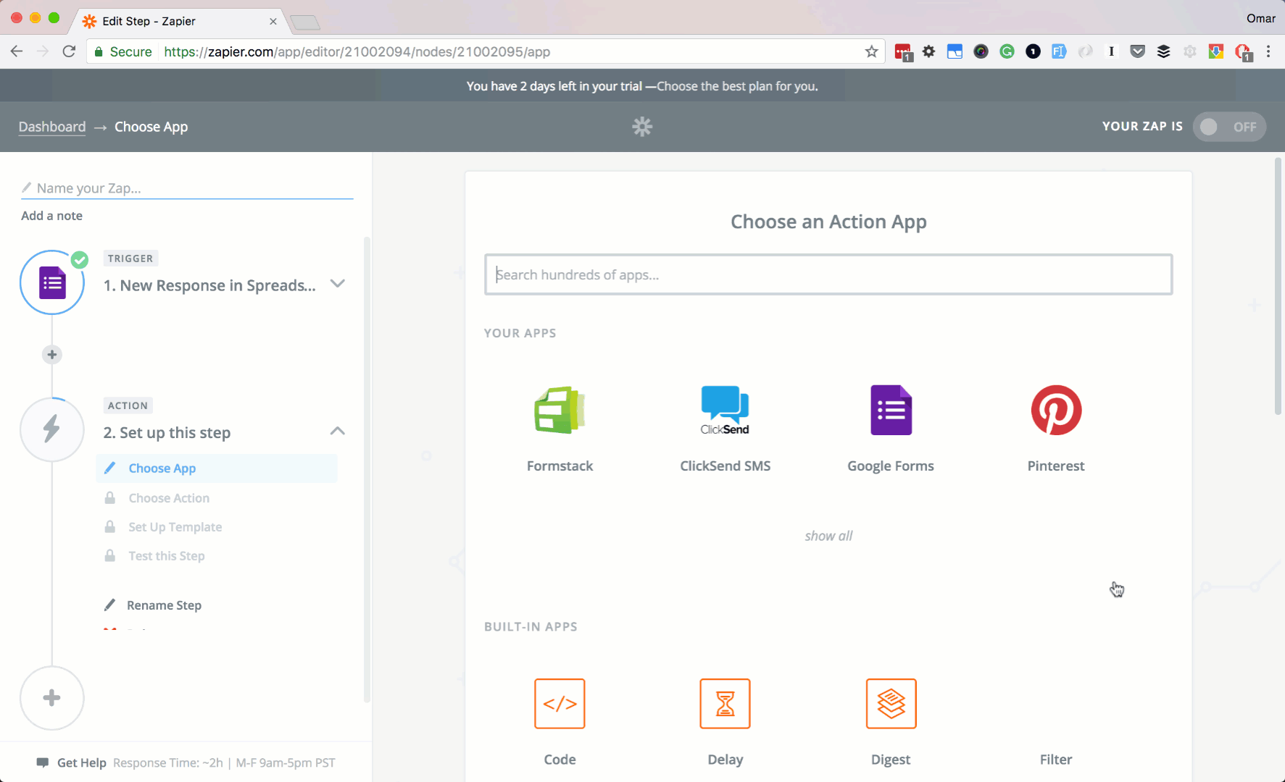
Task: Open Get Help support link
Action: [81, 762]
